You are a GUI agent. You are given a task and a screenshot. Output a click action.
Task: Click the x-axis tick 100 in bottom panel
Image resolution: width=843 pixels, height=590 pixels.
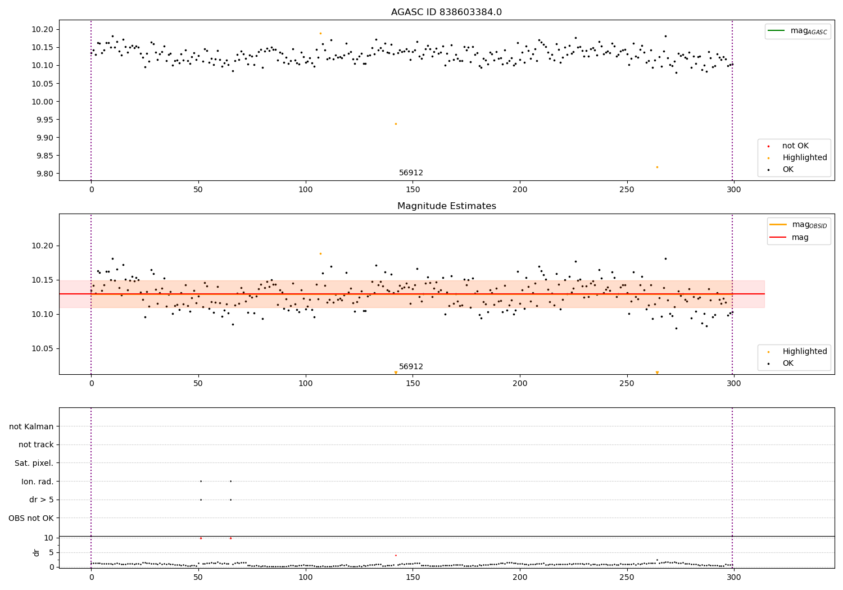pyautogui.click(x=306, y=577)
